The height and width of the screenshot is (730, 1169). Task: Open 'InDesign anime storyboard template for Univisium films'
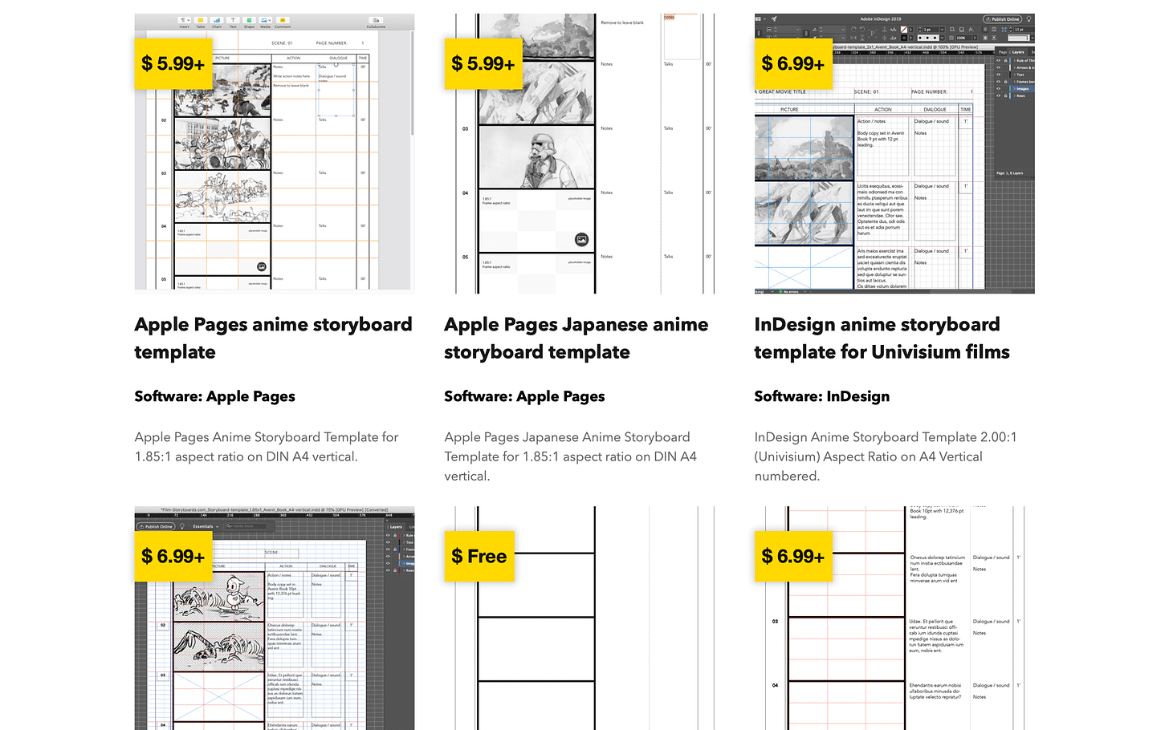click(x=882, y=338)
